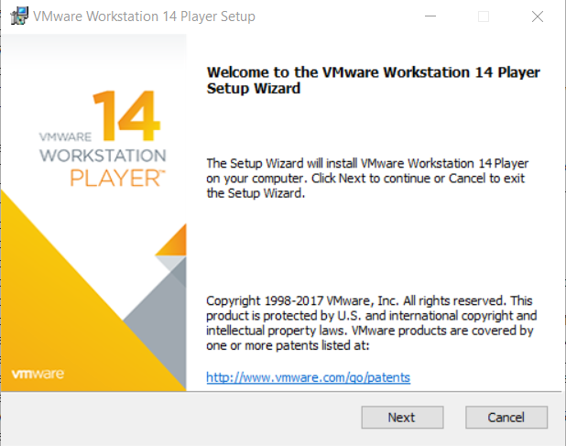Click the orange PLAYER logo text
Screen dimensions: 566x446
117,178
